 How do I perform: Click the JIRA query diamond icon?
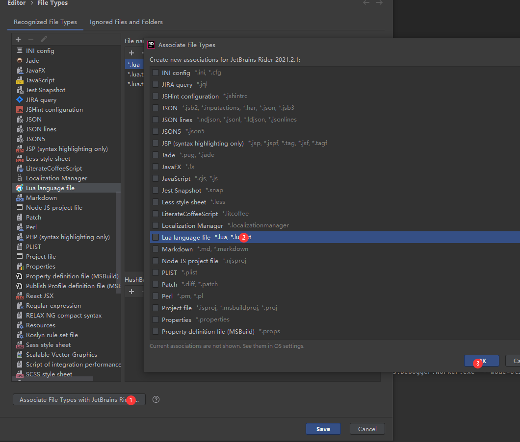coord(20,99)
